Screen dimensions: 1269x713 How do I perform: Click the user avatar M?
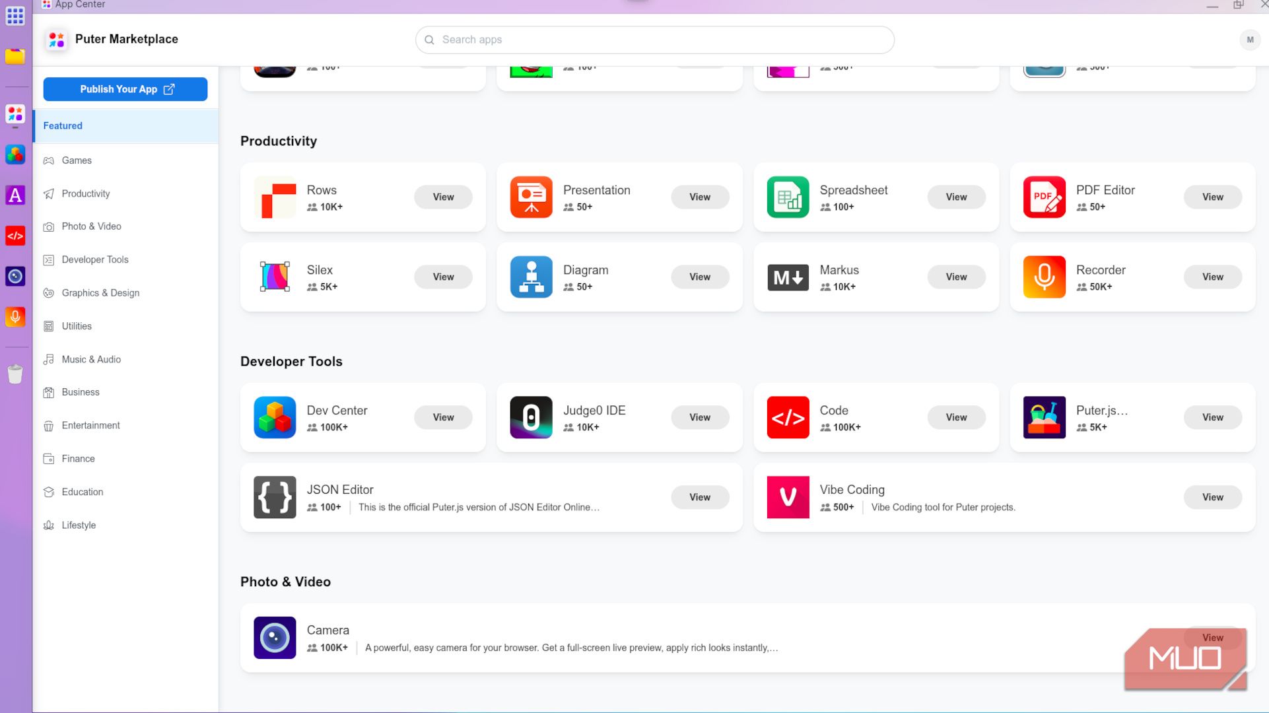(1249, 40)
